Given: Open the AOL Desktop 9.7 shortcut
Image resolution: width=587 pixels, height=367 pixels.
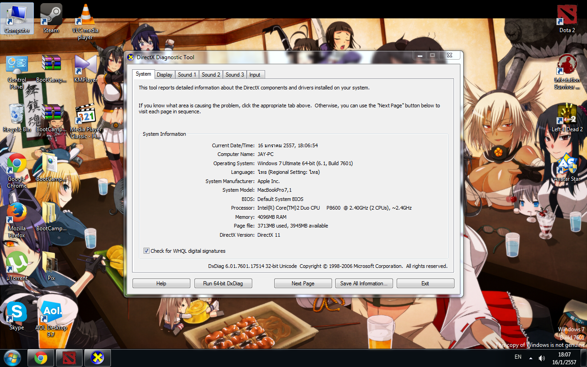Looking at the screenshot, I should pos(51,319).
